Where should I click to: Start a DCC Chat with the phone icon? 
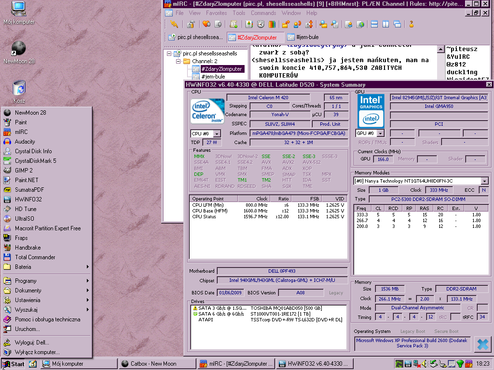[x=297, y=24]
